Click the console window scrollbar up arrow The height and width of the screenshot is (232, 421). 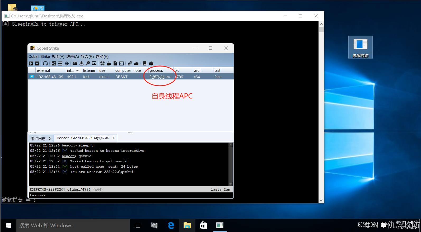coord(321,24)
